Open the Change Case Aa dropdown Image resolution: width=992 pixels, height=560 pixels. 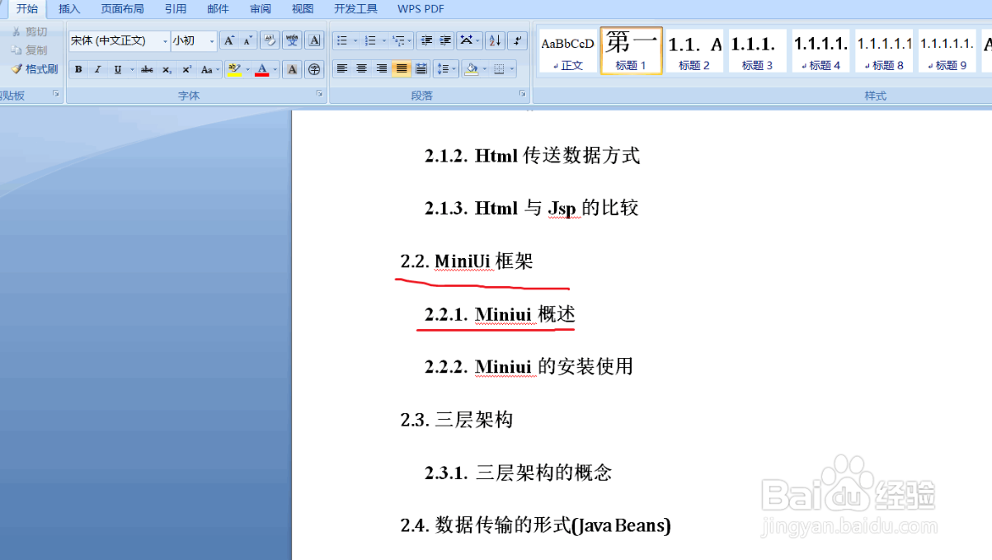tap(210, 69)
